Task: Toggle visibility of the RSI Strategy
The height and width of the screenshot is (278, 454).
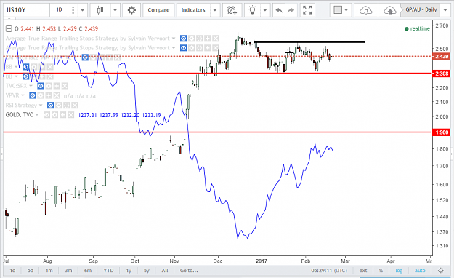Action: [x=50, y=105]
